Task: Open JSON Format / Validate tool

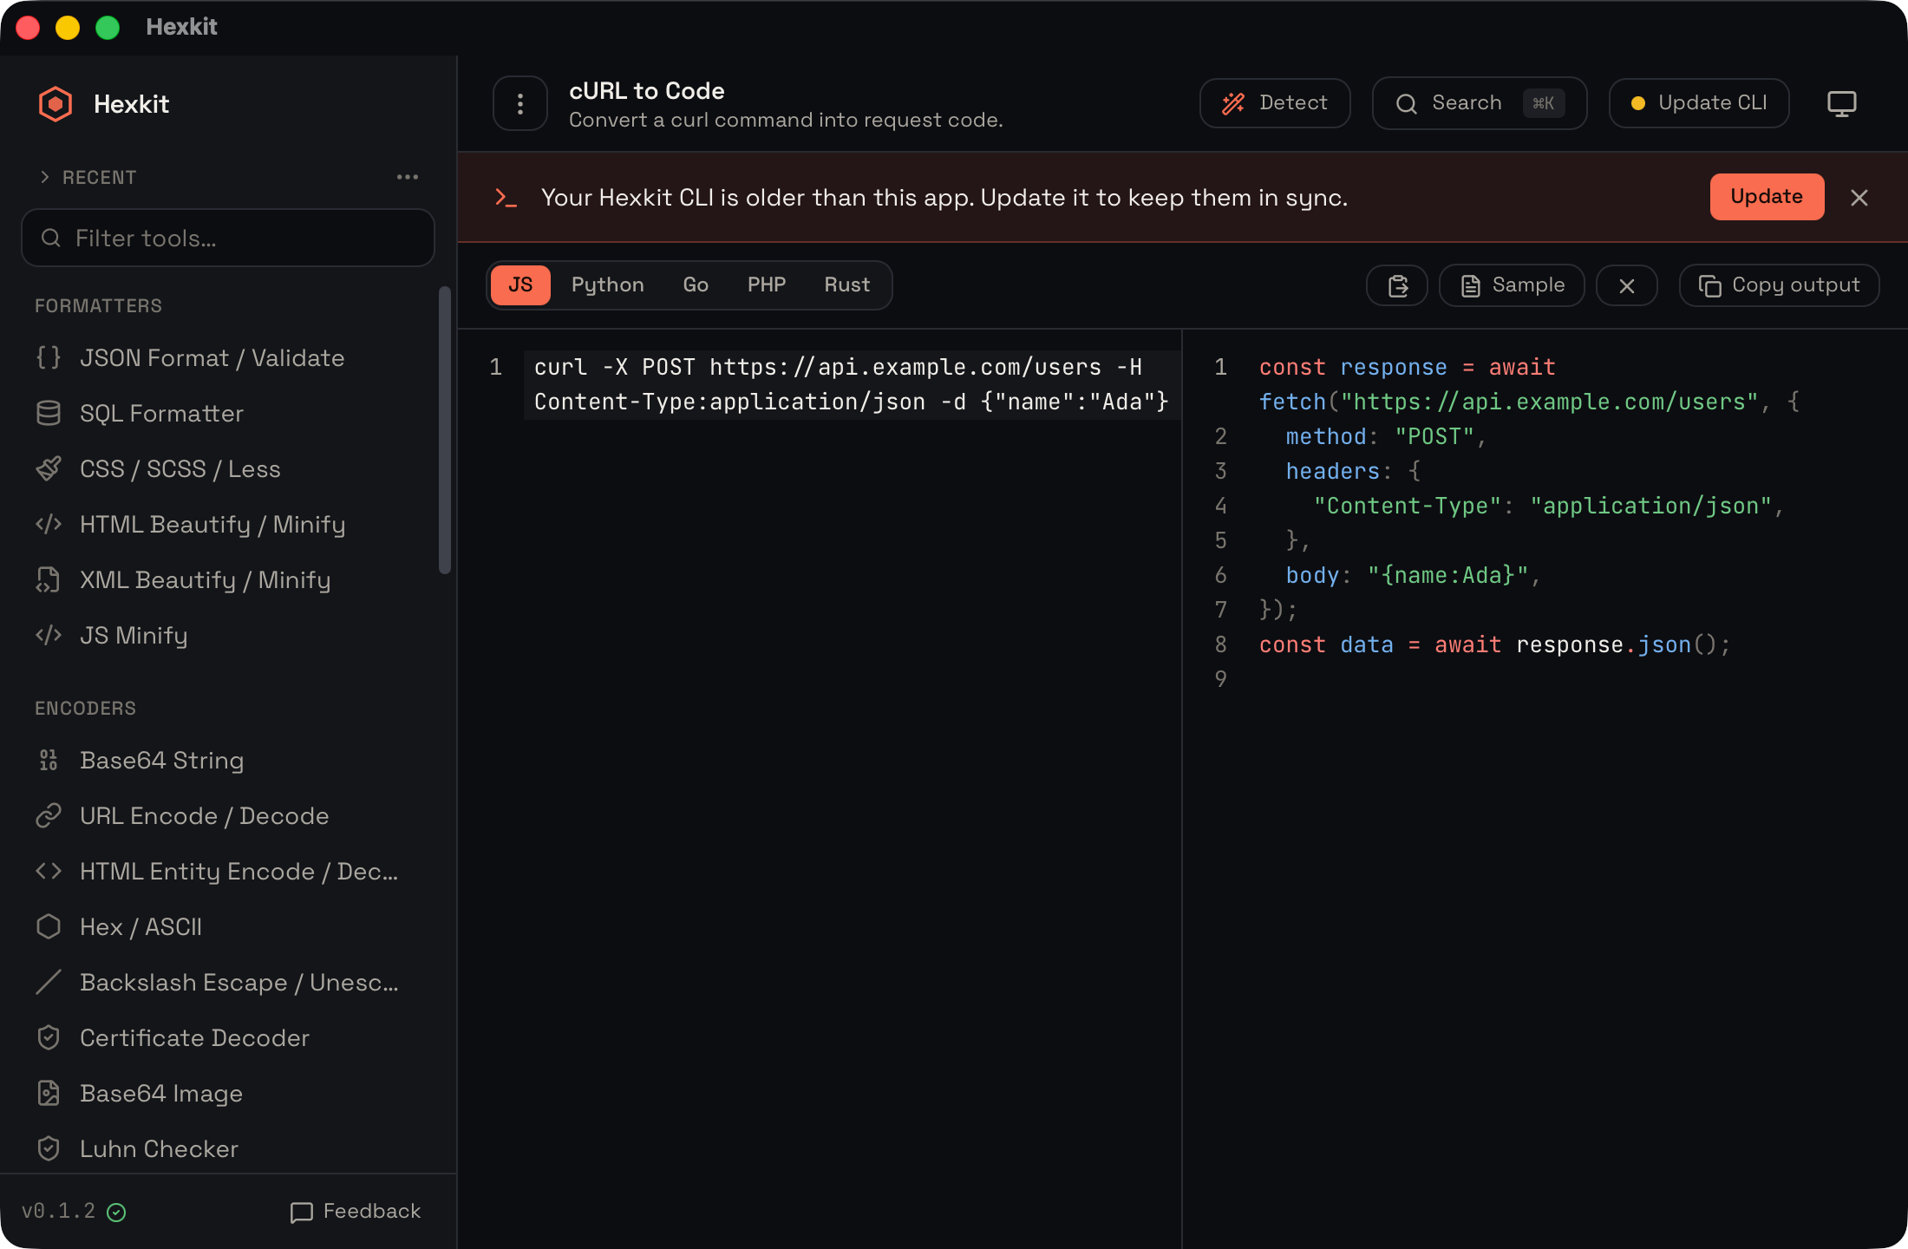Action: click(227, 358)
